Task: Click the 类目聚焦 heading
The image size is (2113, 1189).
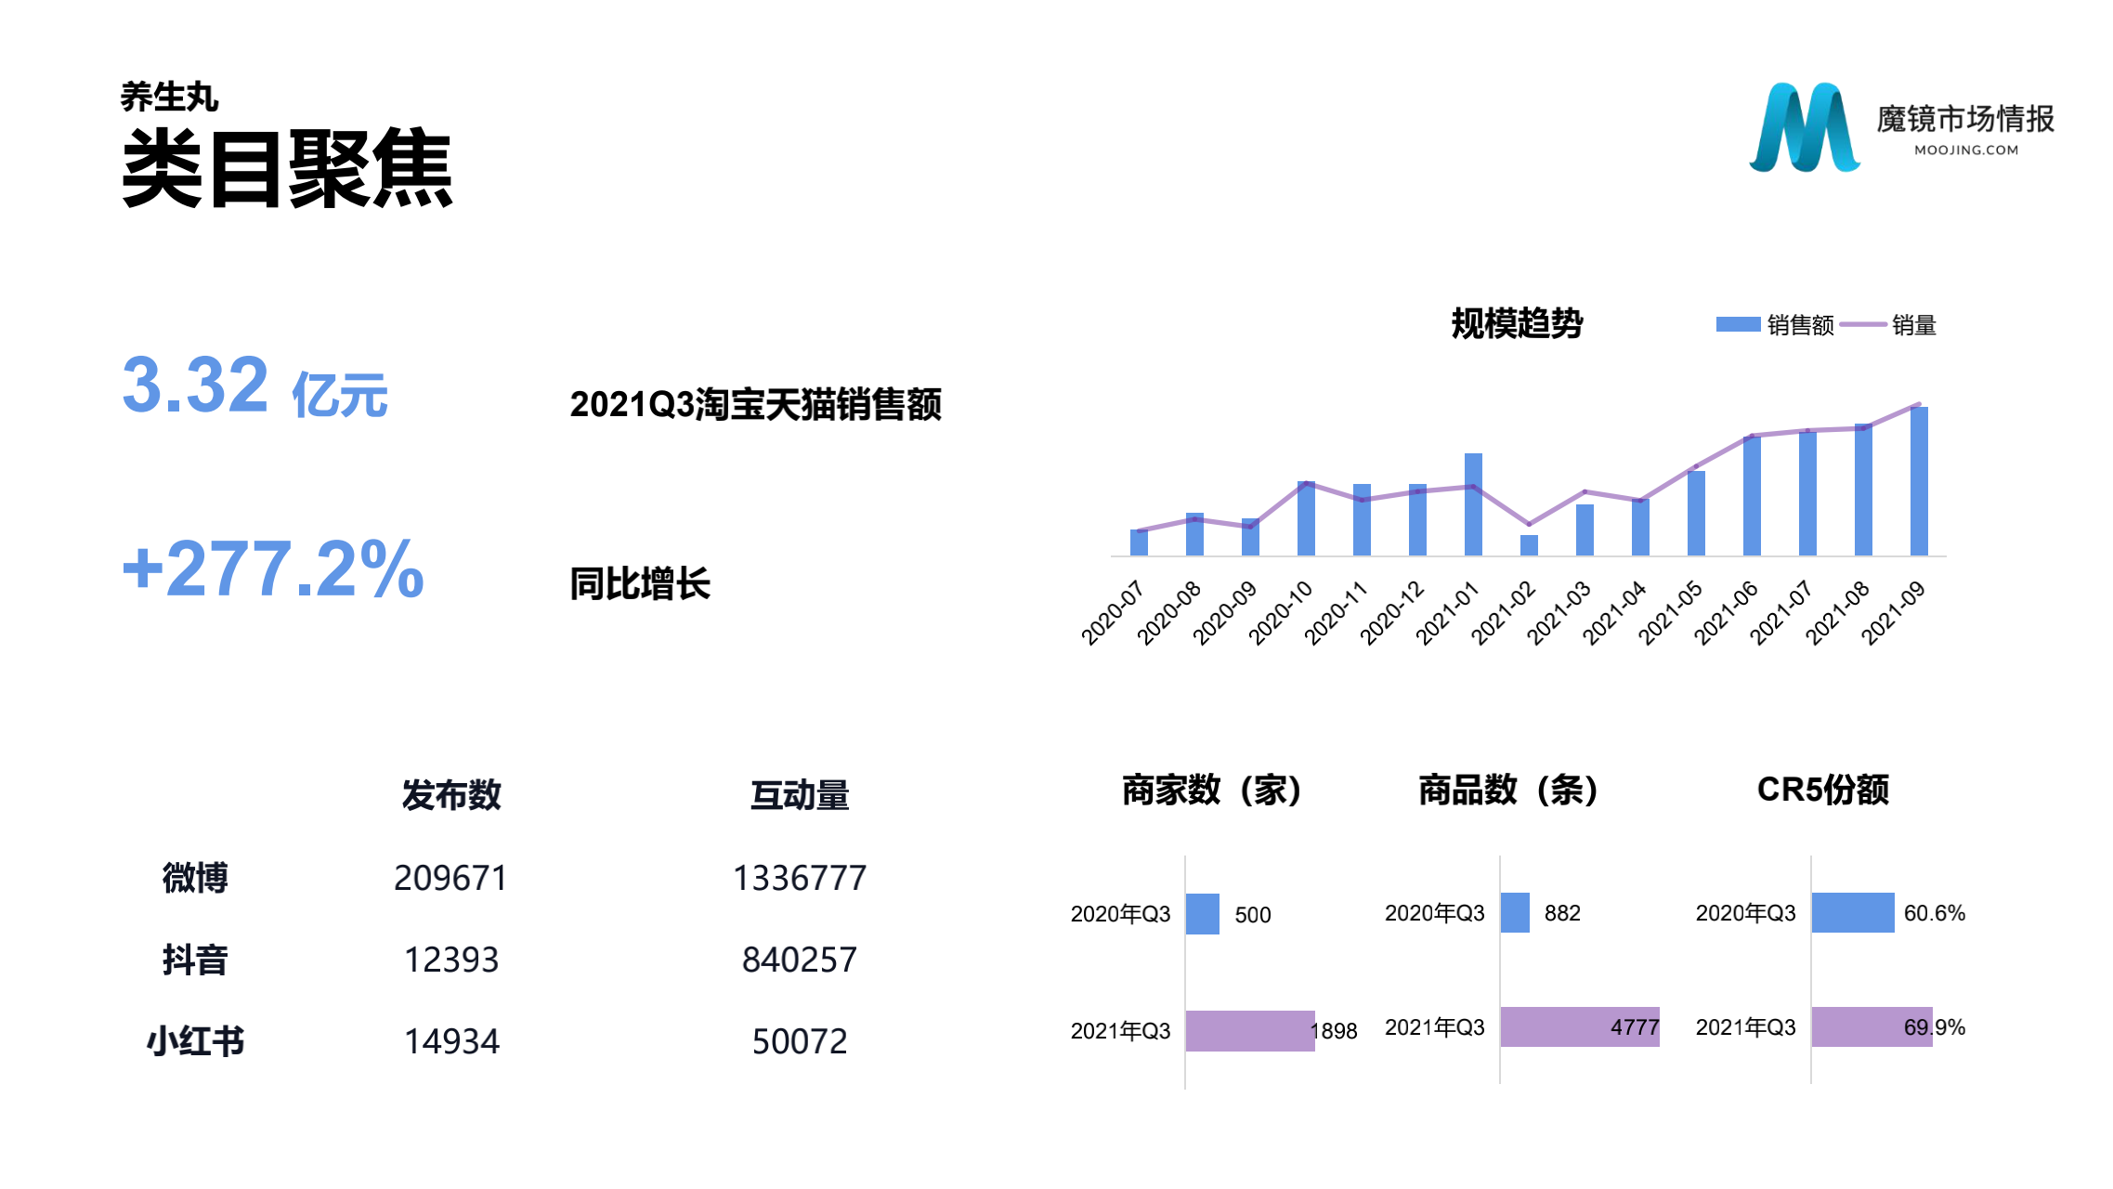Action: click(x=286, y=169)
